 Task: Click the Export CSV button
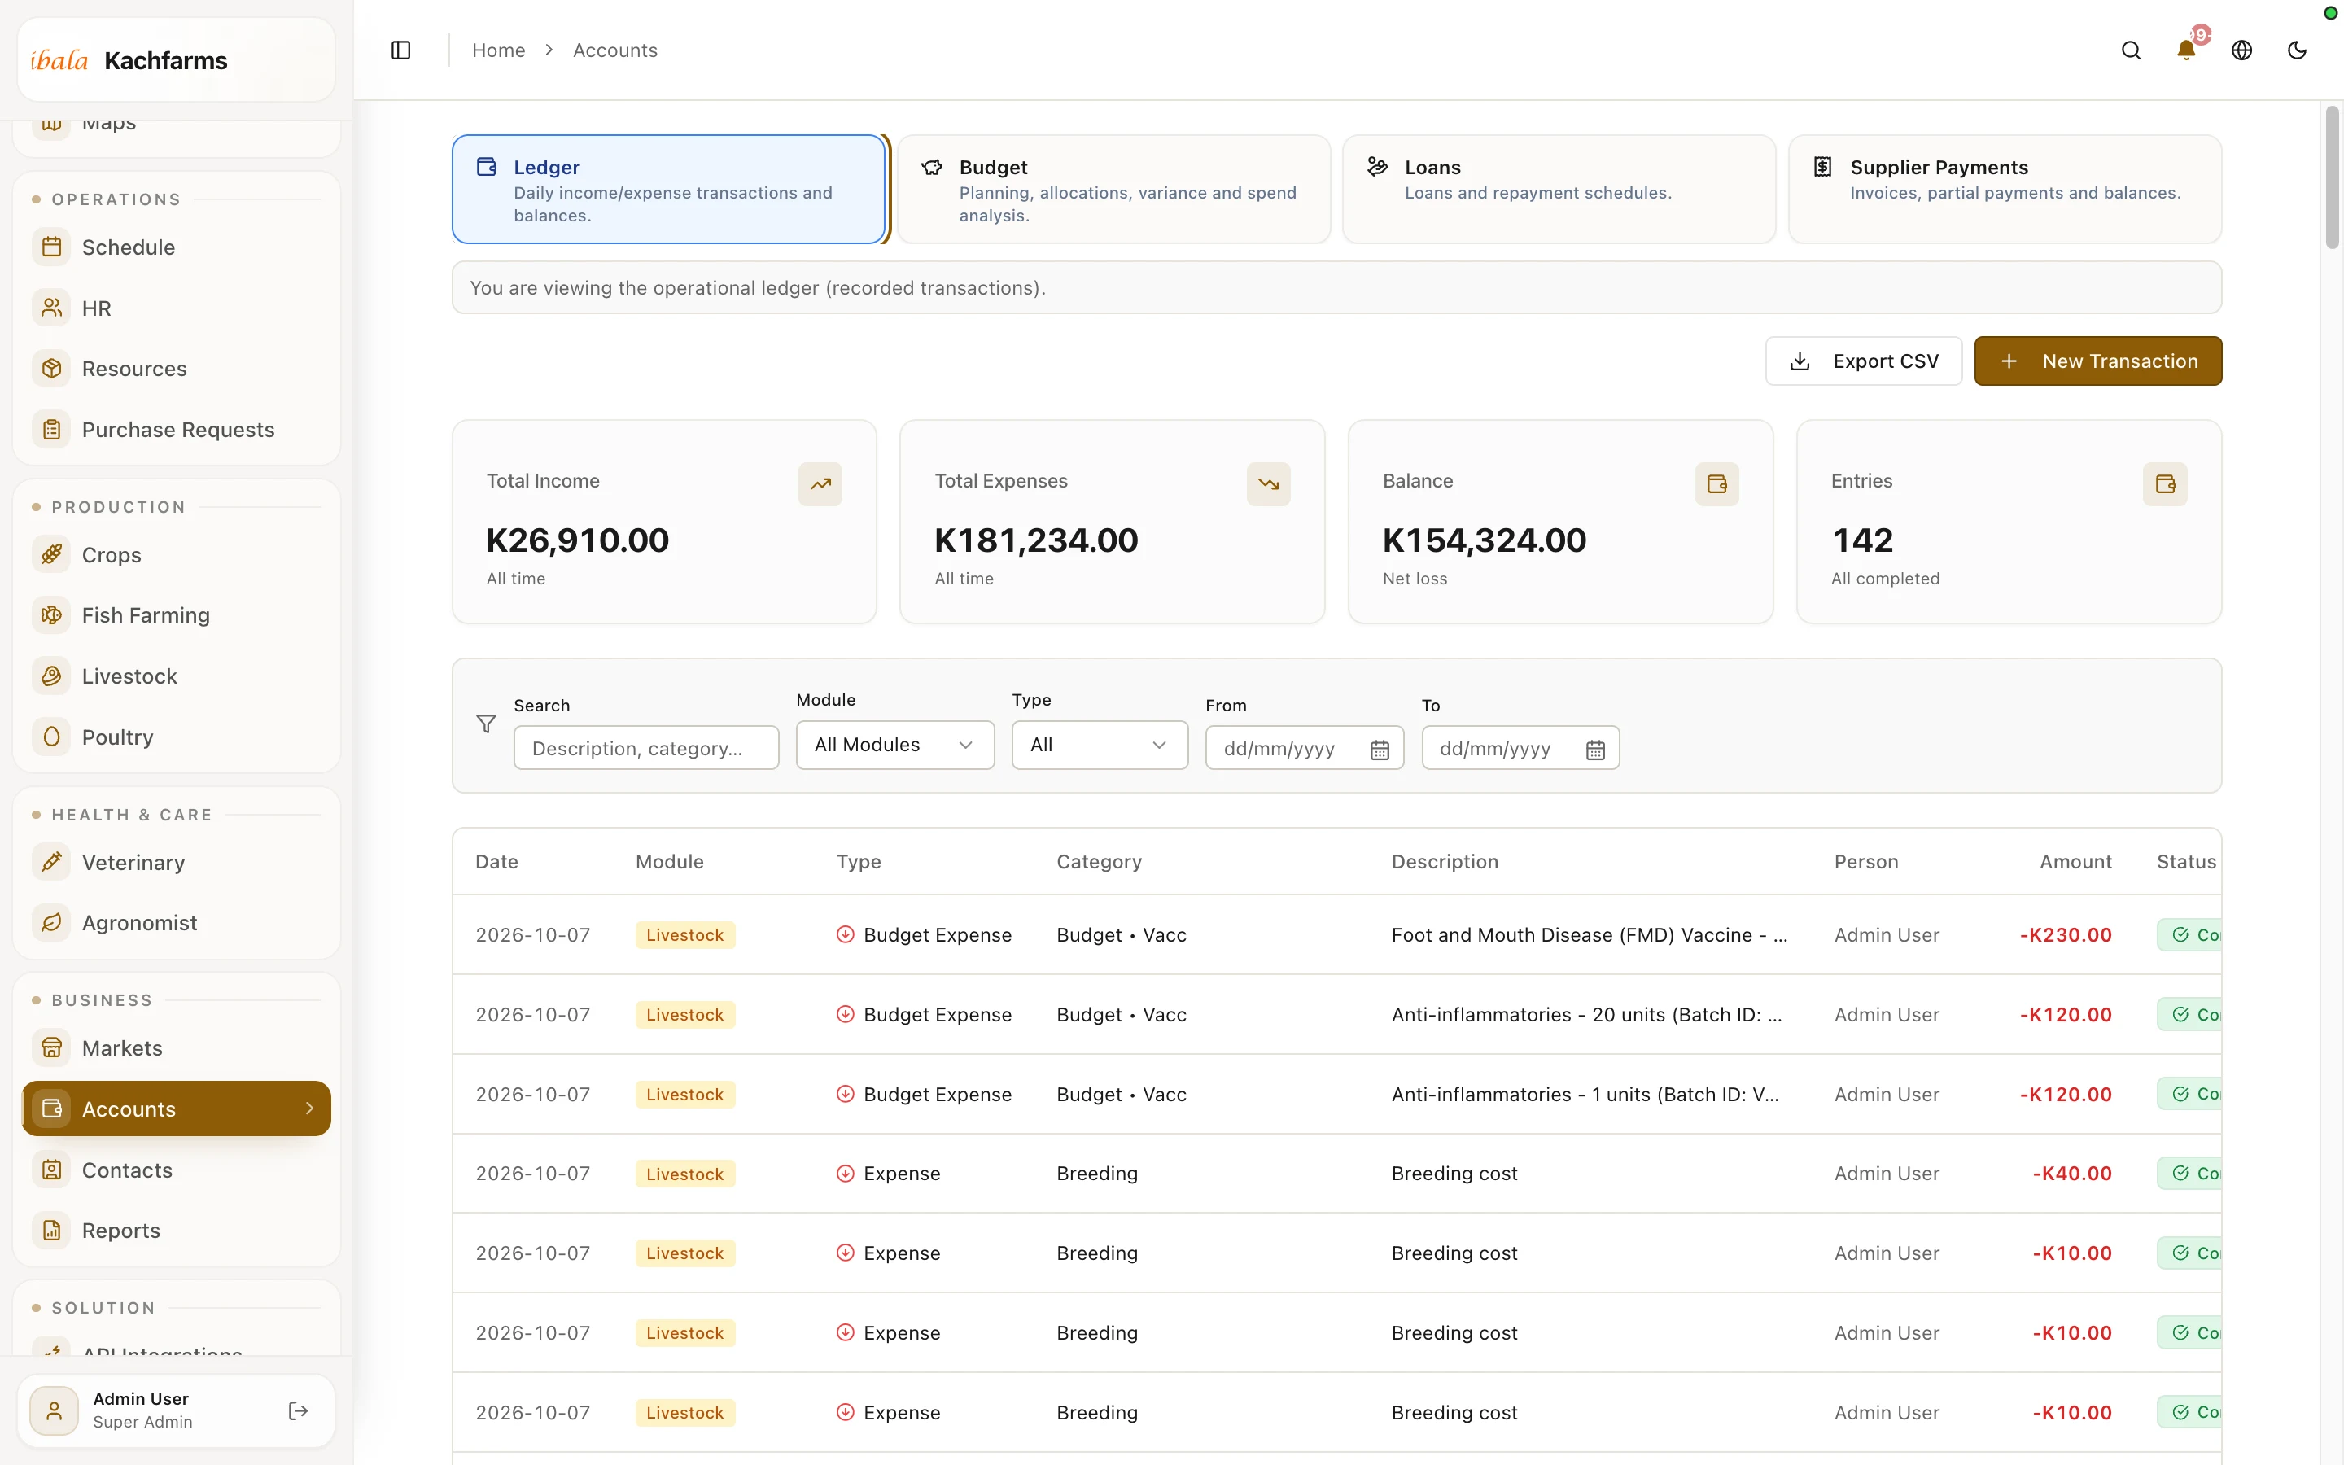1864,361
